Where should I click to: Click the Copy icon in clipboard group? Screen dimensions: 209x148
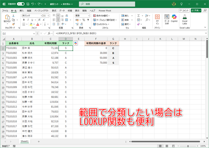click(13, 20)
